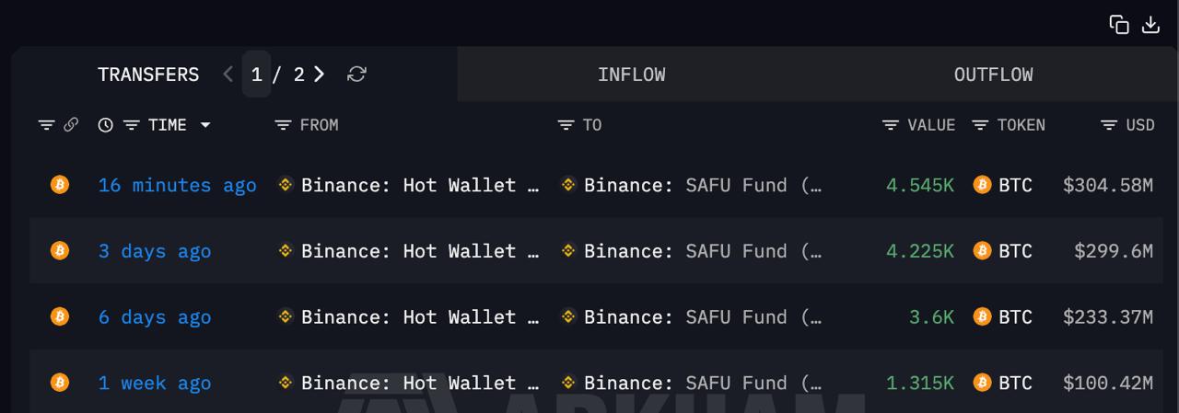Open the TOKEN column filter
Screen dimensions: 1179x413
[980, 125]
